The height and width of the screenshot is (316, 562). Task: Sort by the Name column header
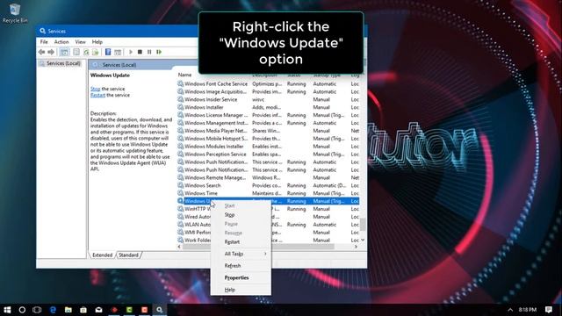coord(184,75)
